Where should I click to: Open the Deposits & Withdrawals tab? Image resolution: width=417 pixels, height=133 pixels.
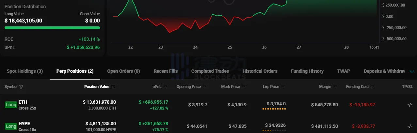click(384, 71)
